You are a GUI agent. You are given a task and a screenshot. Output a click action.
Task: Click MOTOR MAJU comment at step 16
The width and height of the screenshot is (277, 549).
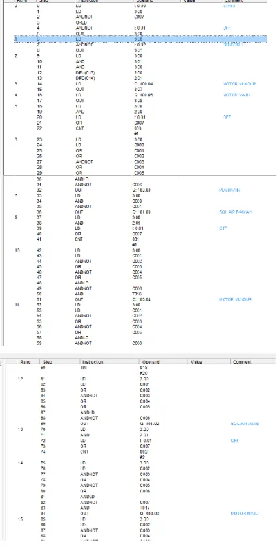coord(236,95)
